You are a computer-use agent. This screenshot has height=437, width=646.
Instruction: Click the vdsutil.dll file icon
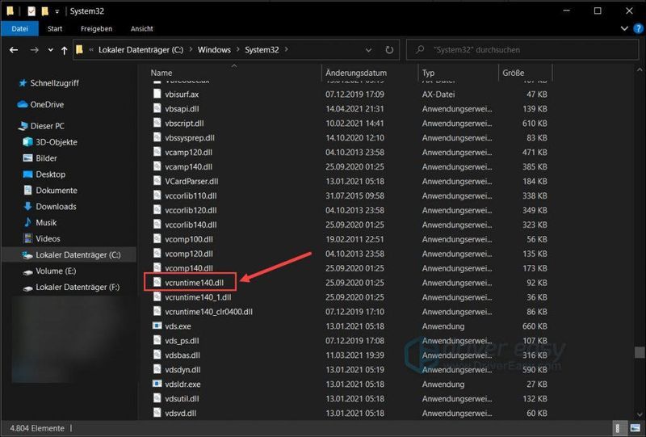[157, 398]
